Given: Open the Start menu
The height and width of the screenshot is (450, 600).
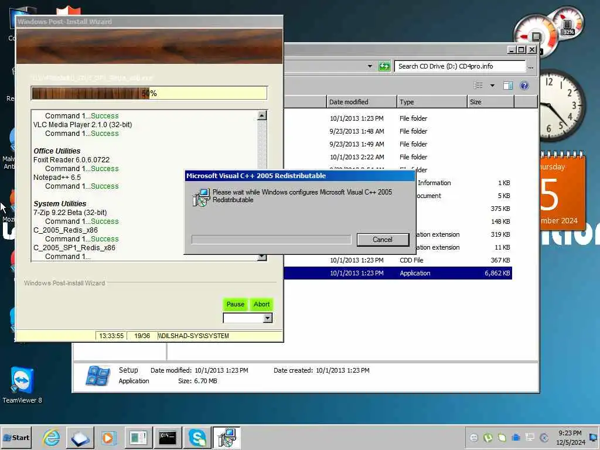Looking at the screenshot, I should click(16, 437).
